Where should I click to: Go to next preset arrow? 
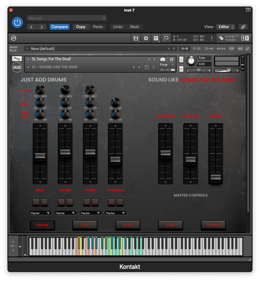tap(42, 27)
